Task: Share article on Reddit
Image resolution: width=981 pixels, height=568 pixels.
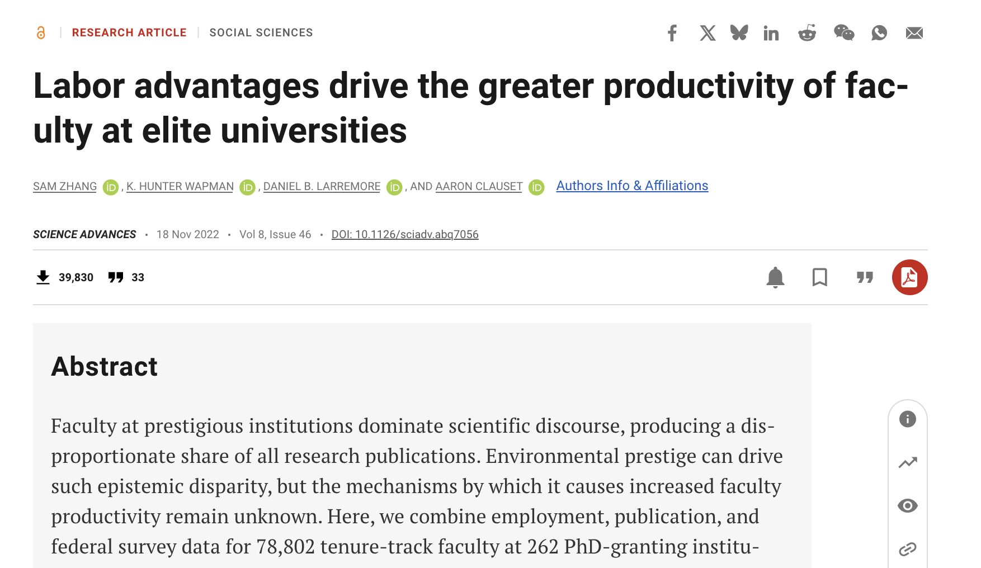Action: click(807, 33)
